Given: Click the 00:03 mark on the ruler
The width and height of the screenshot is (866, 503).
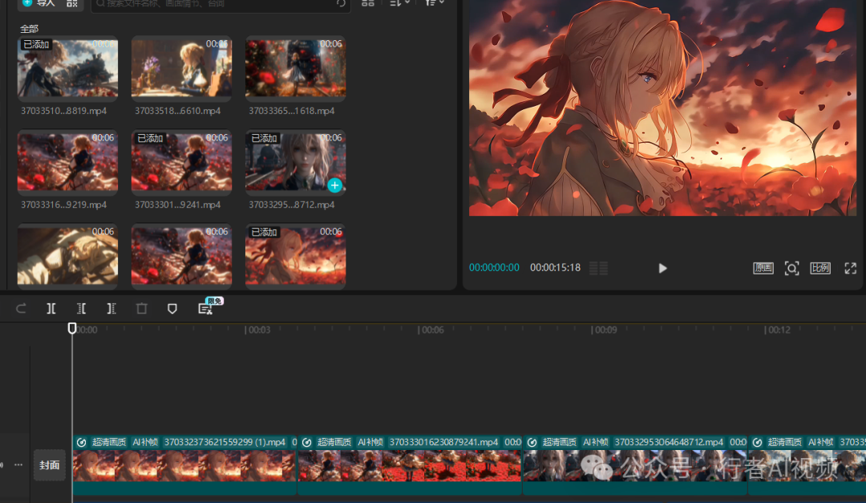Looking at the screenshot, I should [259, 330].
